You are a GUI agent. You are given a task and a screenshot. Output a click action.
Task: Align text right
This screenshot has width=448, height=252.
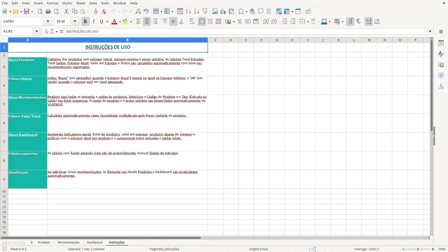(x=155, y=22)
